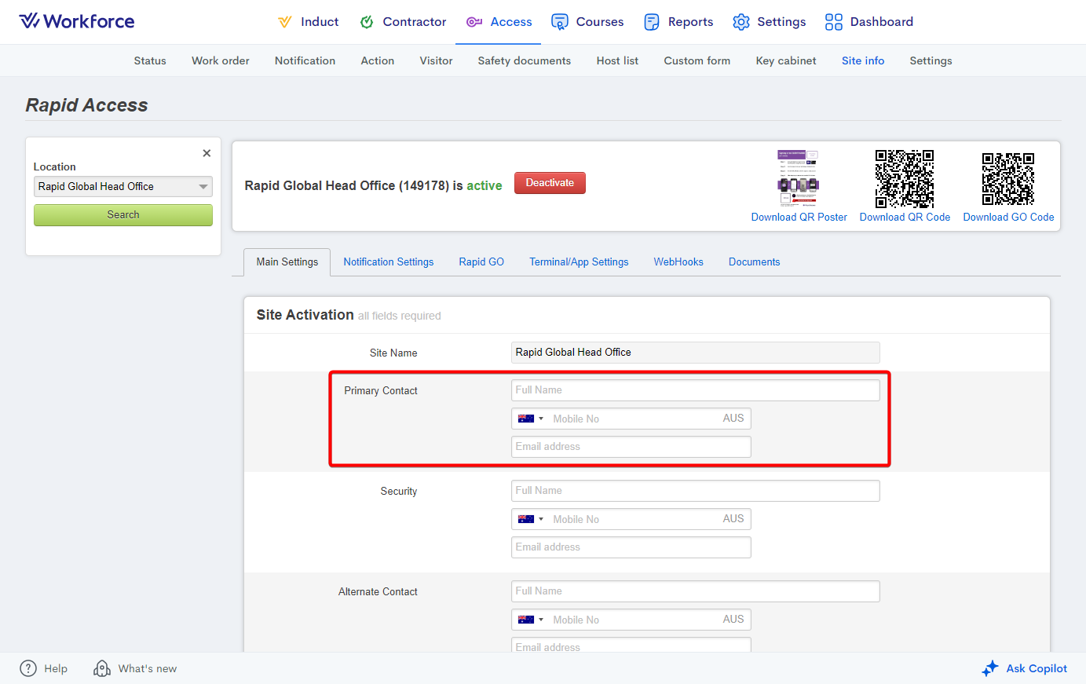Open the Visitor submenu item
Image resolution: width=1086 pixels, height=684 pixels.
coord(436,60)
